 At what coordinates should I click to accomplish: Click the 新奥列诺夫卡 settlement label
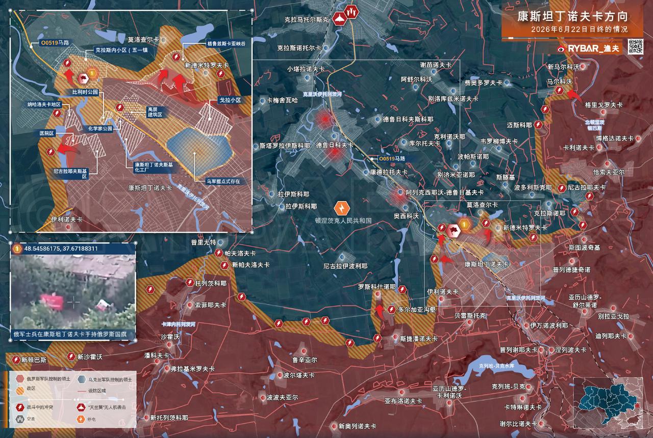click(x=358, y=426)
